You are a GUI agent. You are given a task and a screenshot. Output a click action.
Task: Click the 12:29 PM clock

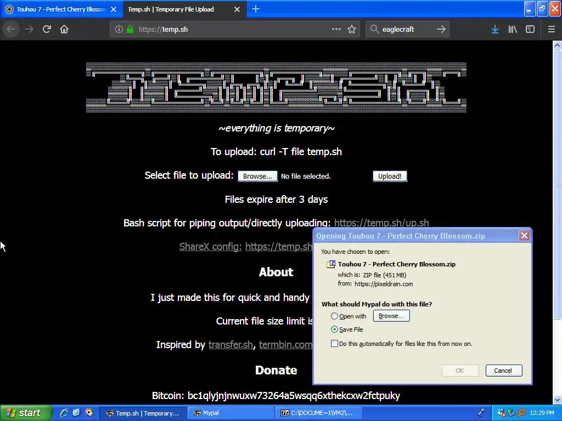click(x=542, y=413)
